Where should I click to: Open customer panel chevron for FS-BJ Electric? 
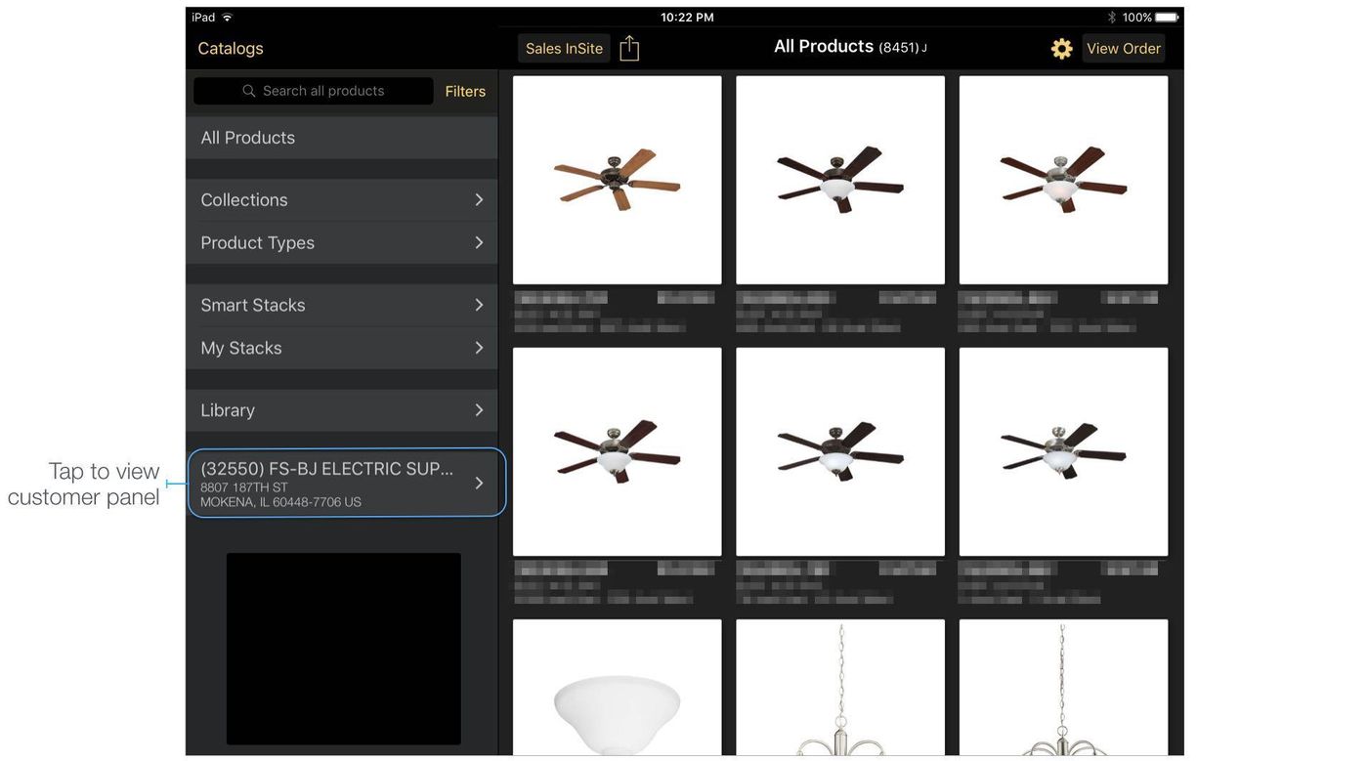(479, 483)
